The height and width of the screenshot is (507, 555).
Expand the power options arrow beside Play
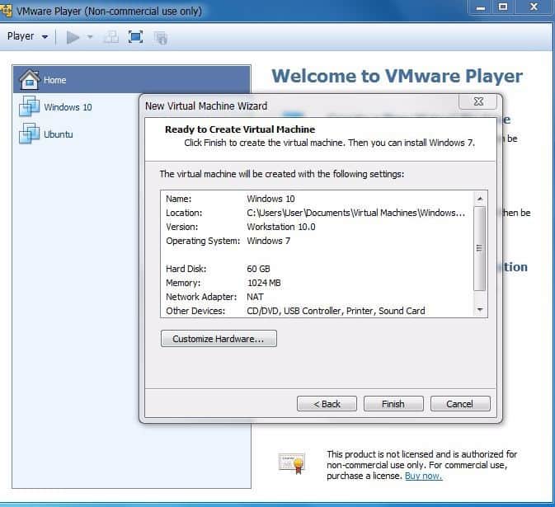tap(90, 37)
